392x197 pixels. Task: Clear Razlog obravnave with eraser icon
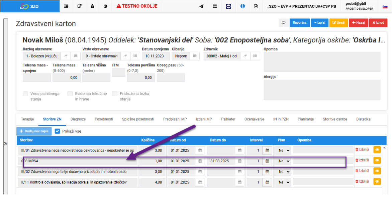(x=66, y=56)
